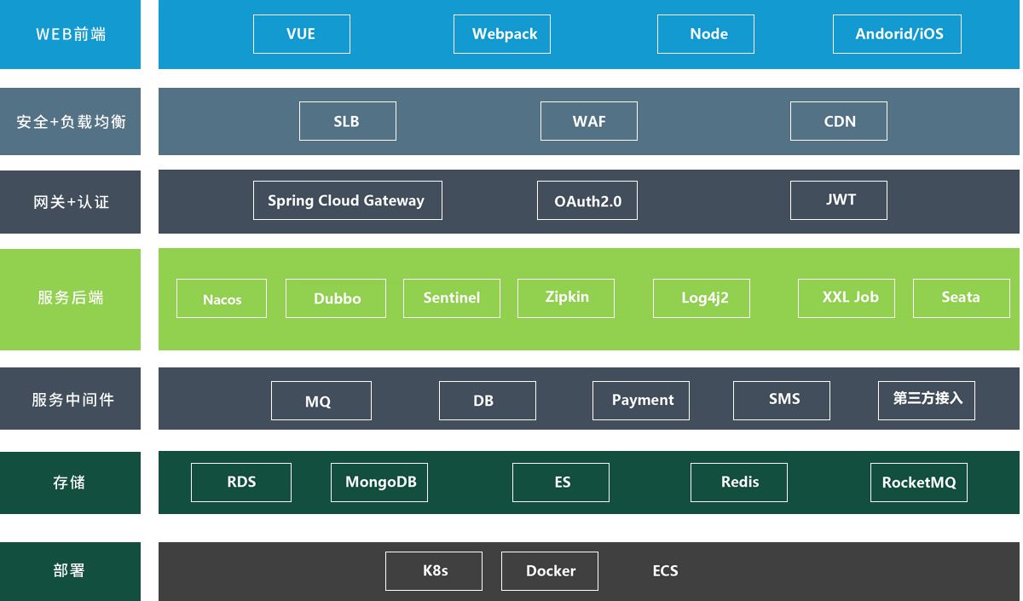Click the VUE box
Viewport: 1023px width, 601px height.
click(302, 34)
